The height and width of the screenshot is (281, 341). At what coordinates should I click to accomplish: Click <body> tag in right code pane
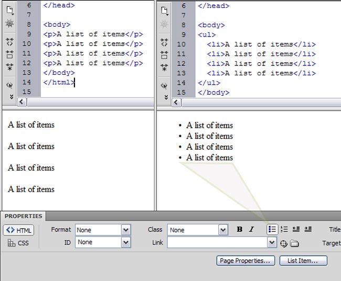(211, 25)
